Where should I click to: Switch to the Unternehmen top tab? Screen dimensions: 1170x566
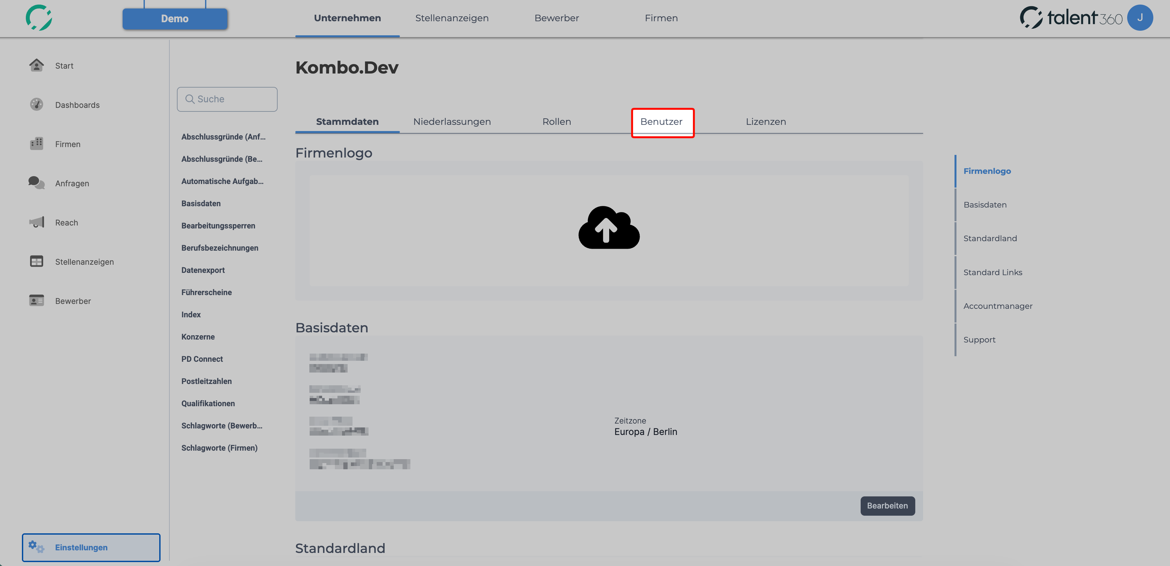click(x=348, y=18)
